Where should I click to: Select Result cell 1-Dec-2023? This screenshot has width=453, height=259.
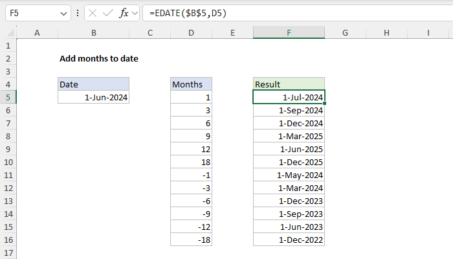pos(289,201)
